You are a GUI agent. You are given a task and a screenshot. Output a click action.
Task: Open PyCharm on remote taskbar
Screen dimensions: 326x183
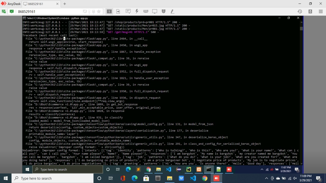[x=189, y=170]
